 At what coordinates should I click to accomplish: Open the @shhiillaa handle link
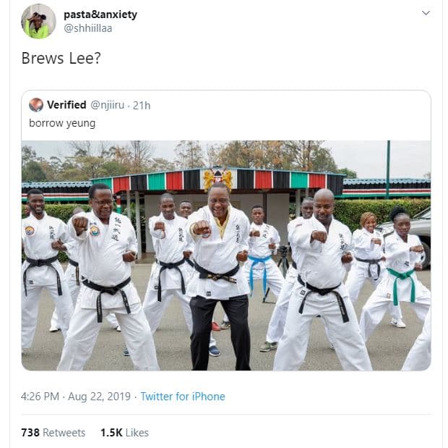(87, 28)
